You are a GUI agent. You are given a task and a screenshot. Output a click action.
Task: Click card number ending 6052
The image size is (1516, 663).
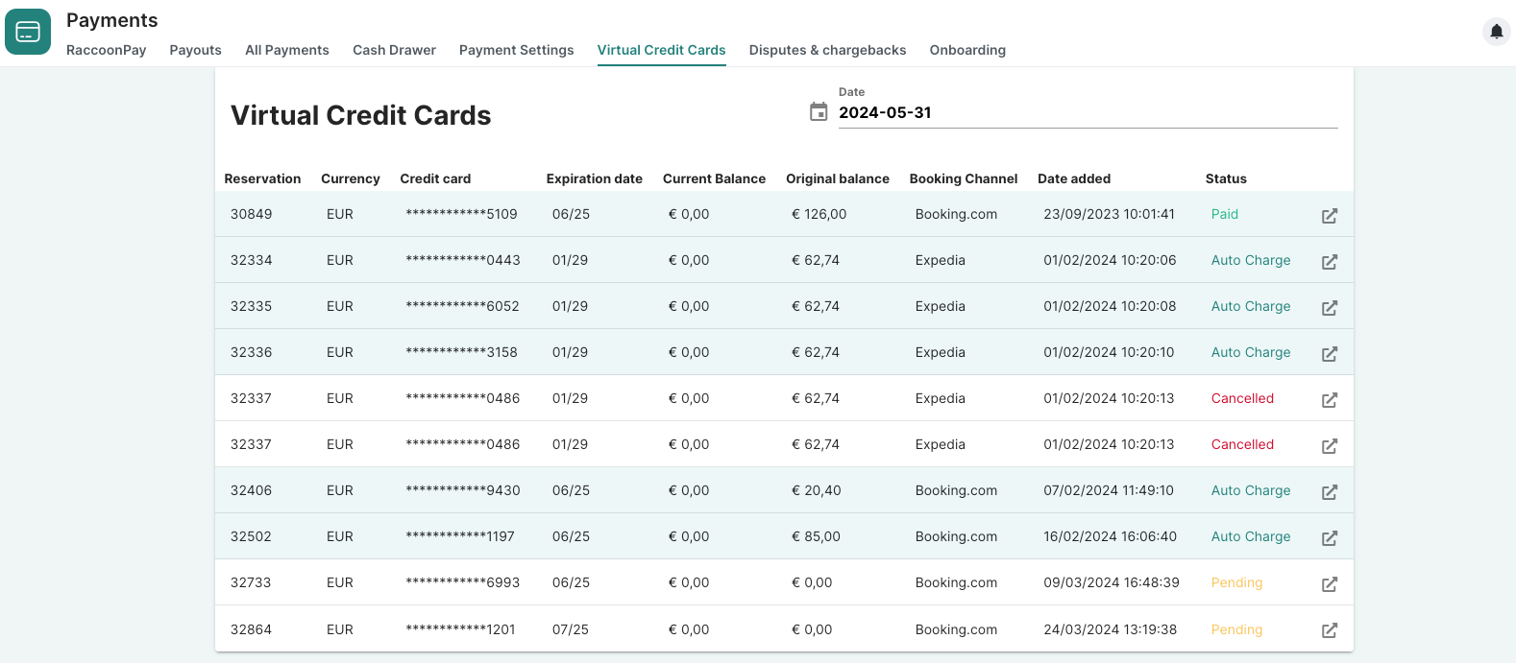click(462, 306)
